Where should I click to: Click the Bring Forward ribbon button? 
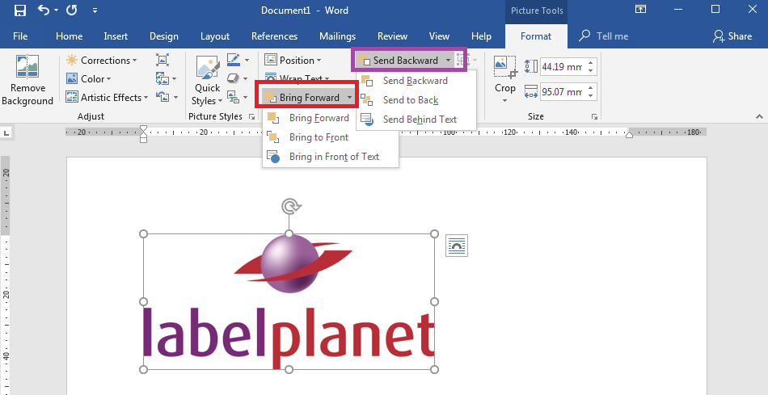tap(302, 98)
